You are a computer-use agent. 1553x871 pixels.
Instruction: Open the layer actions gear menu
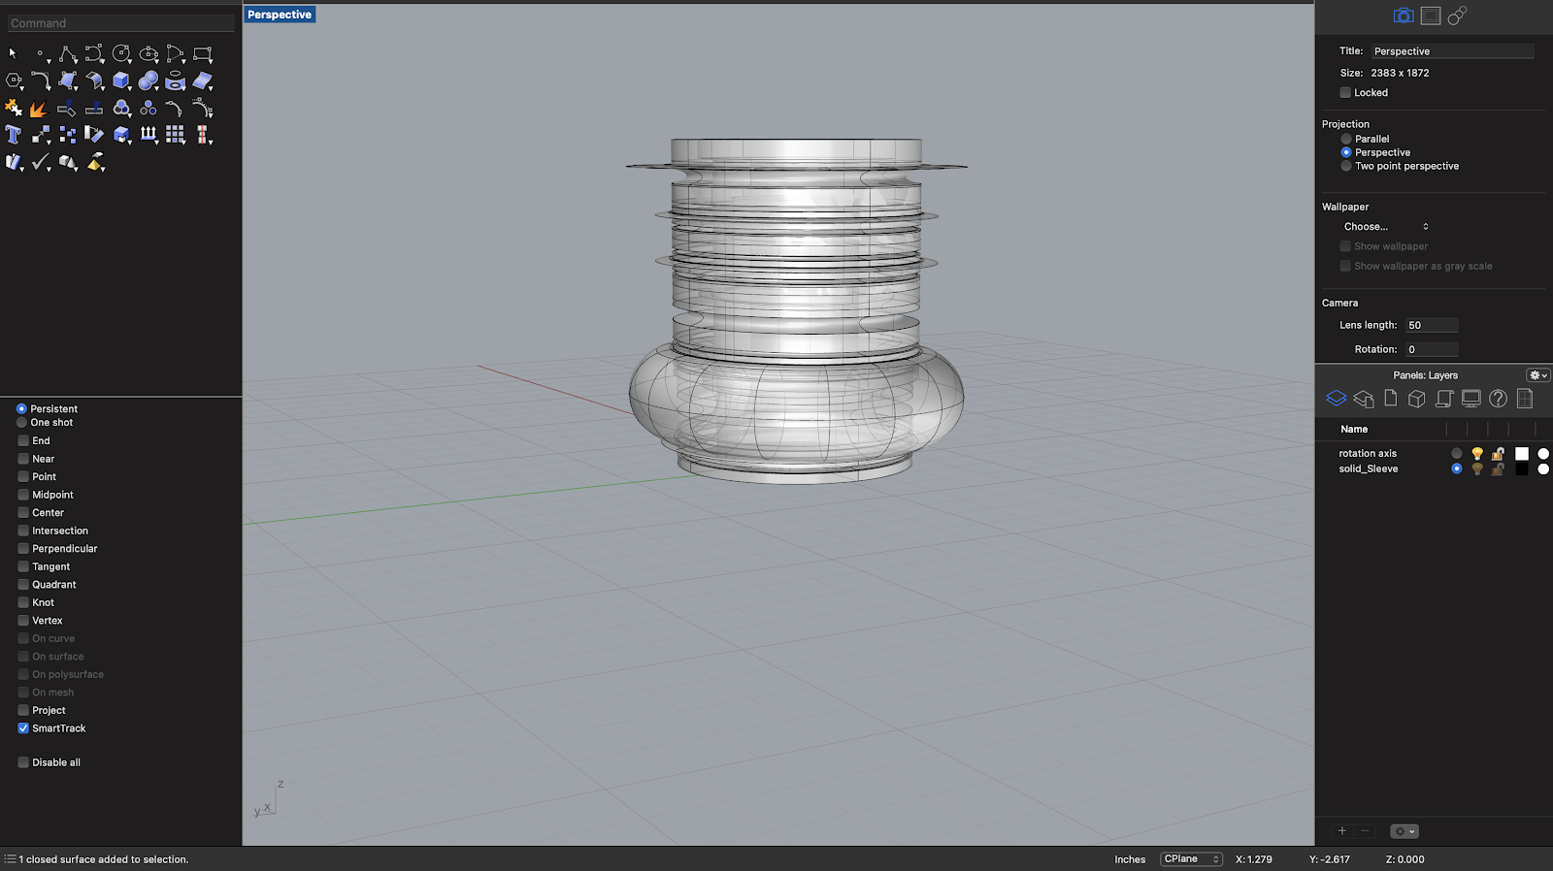pos(1404,831)
